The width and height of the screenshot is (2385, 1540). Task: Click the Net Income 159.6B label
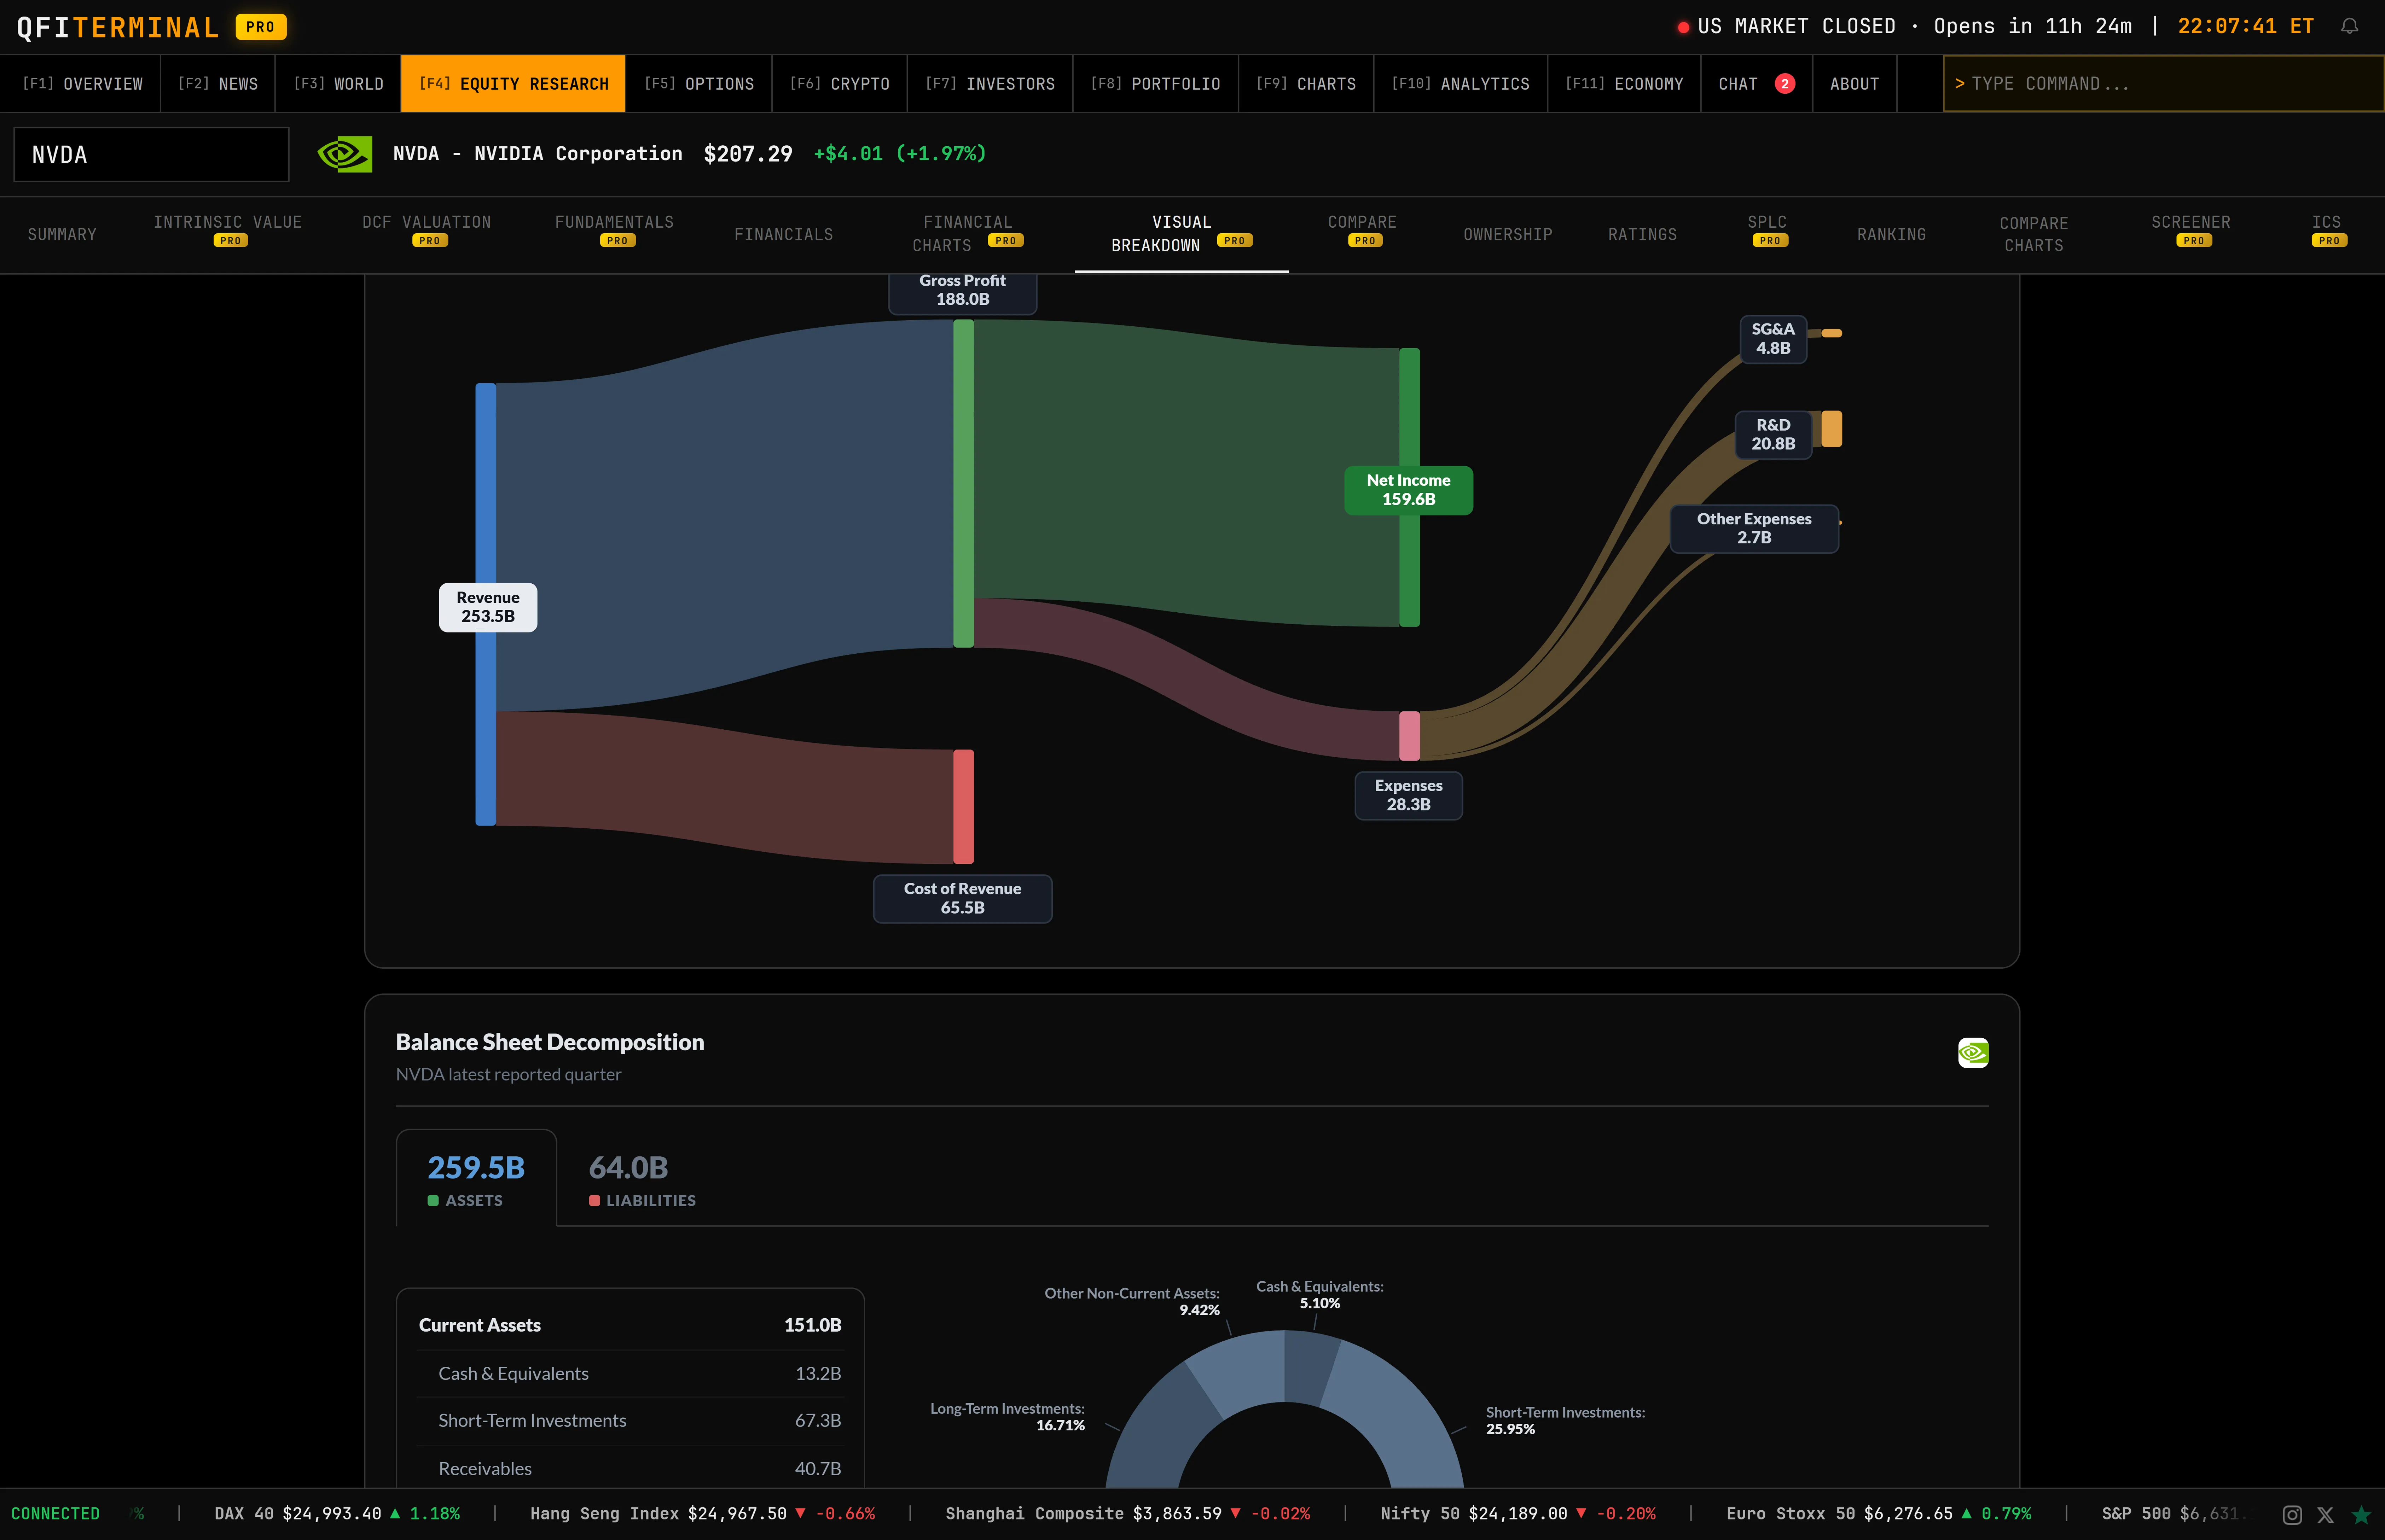pos(1408,490)
